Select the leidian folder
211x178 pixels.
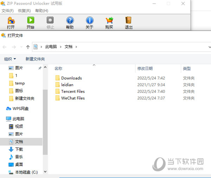coord(64,85)
